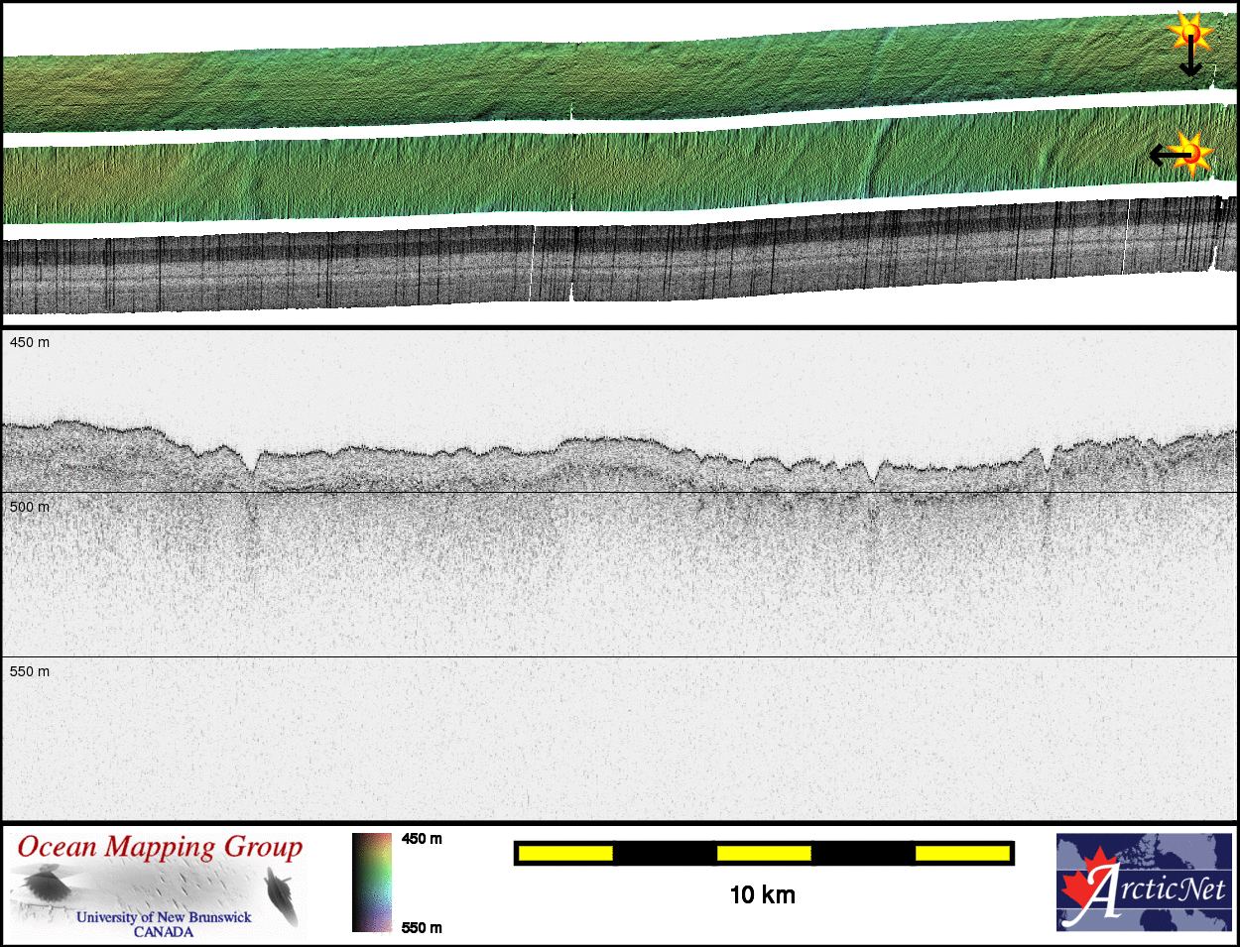Click the first yellow scale bar segment
The height and width of the screenshot is (947, 1240).
tap(565, 853)
